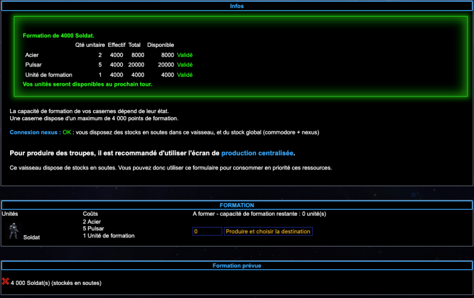Viewport: 474px width, 298px height.
Task: Click the 'Formation de 4000 Soldat.' heading
Action: [x=58, y=36]
